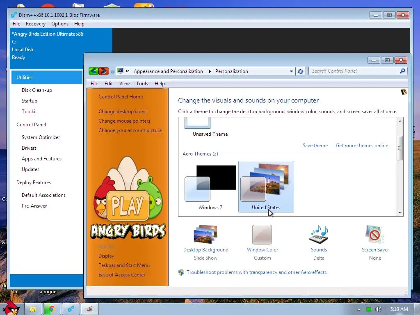Click the Dism++ title bar gear icon
420x315 pixels.
pos(14,15)
